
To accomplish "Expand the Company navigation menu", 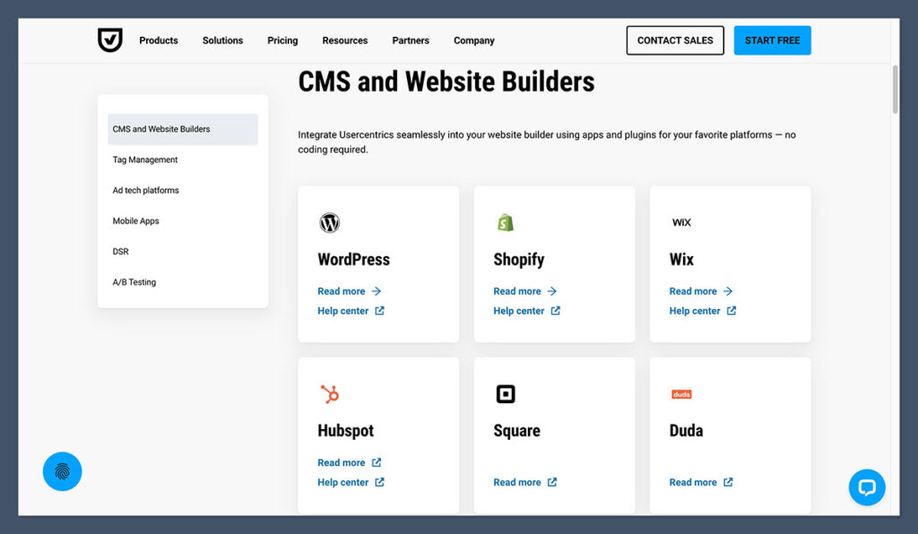I will tap(474, 40).
